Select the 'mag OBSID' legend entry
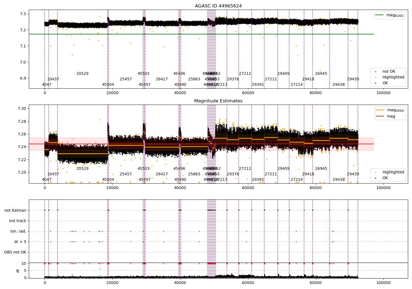 click(391, 110)
